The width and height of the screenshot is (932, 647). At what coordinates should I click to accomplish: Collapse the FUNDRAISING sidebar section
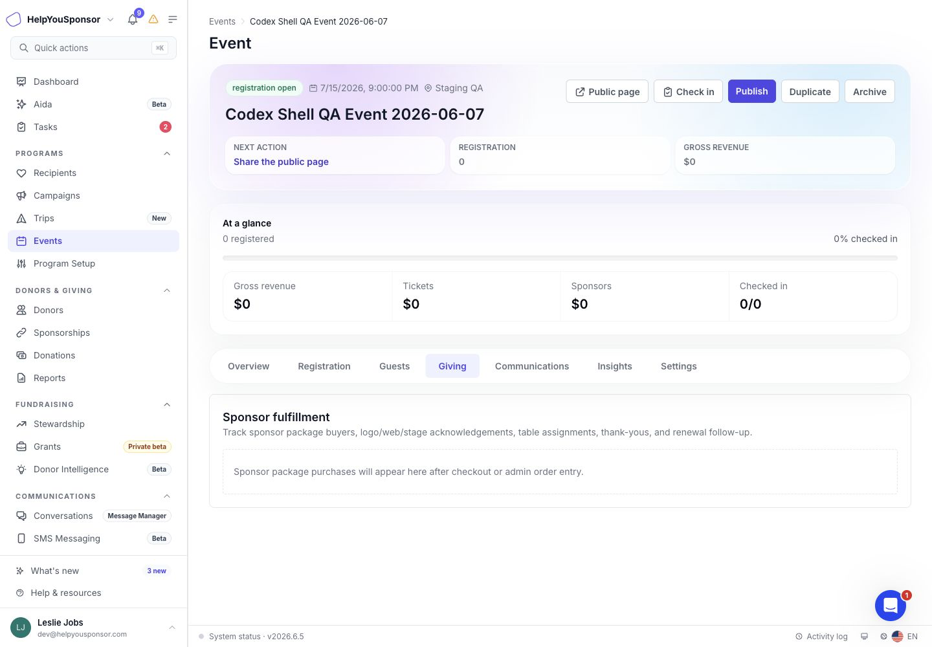[167, 404]
